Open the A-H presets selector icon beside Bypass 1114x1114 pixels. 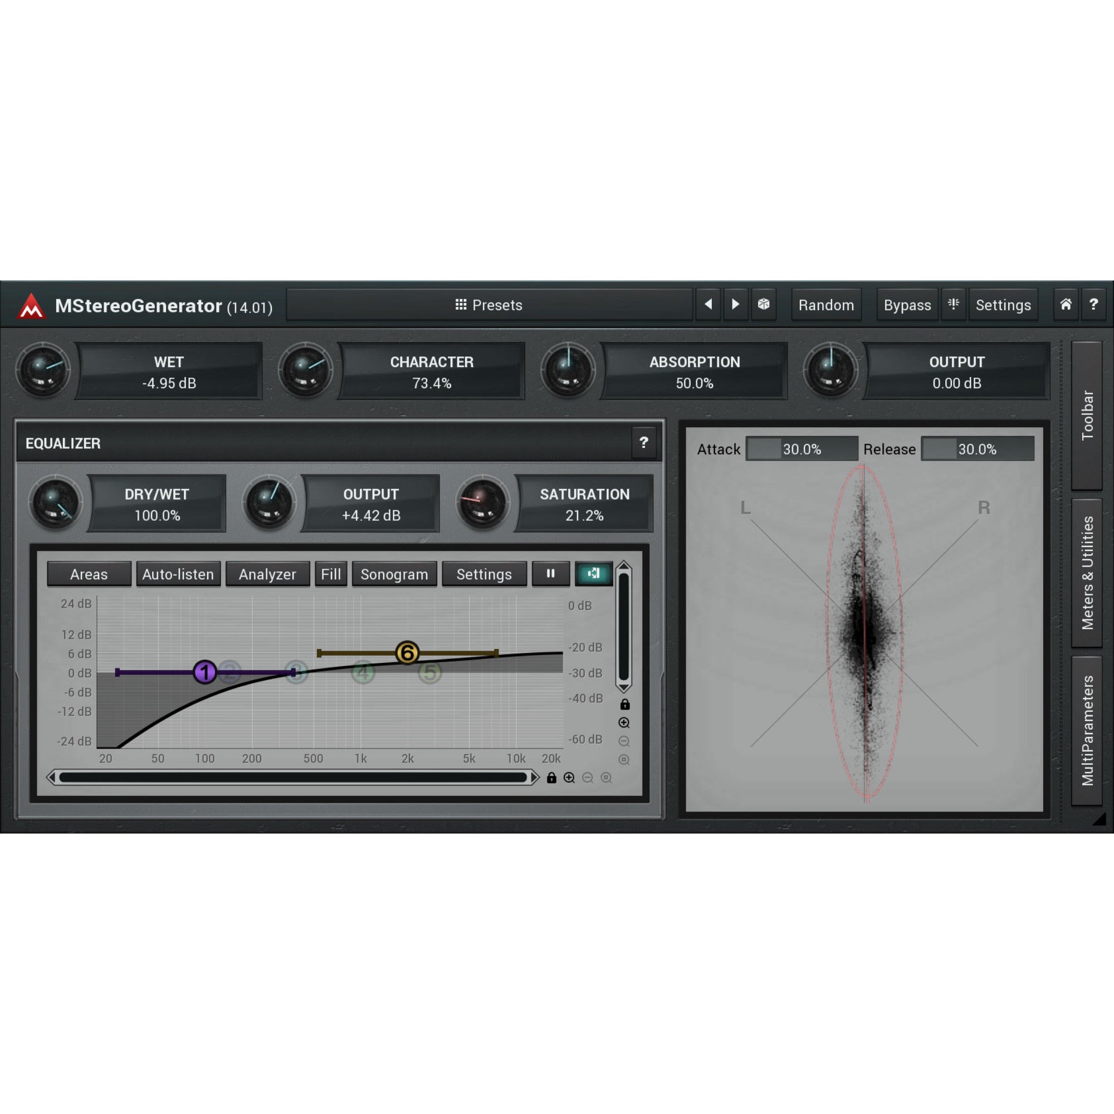954,305
